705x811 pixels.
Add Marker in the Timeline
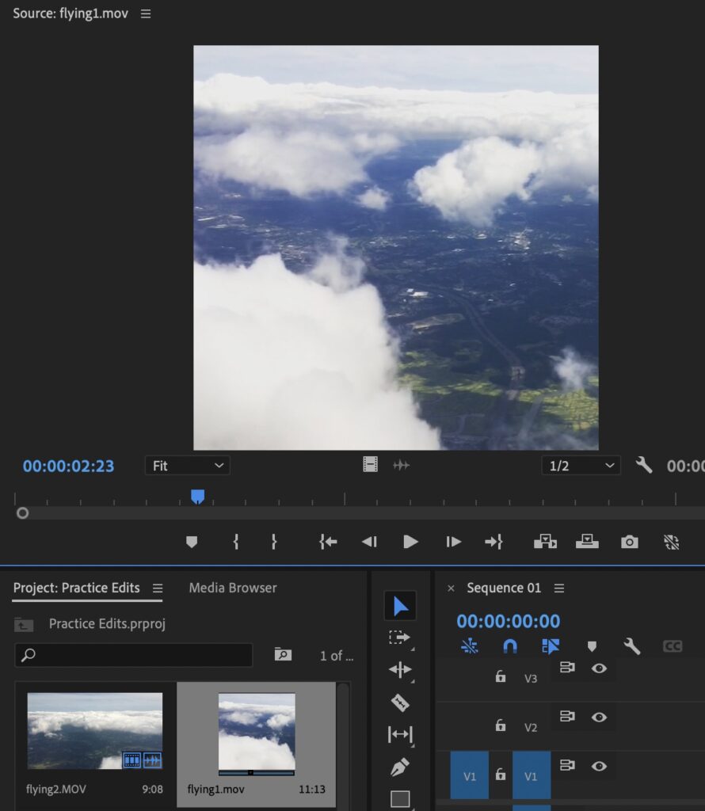pyautogui.click(x=592, y=646)
